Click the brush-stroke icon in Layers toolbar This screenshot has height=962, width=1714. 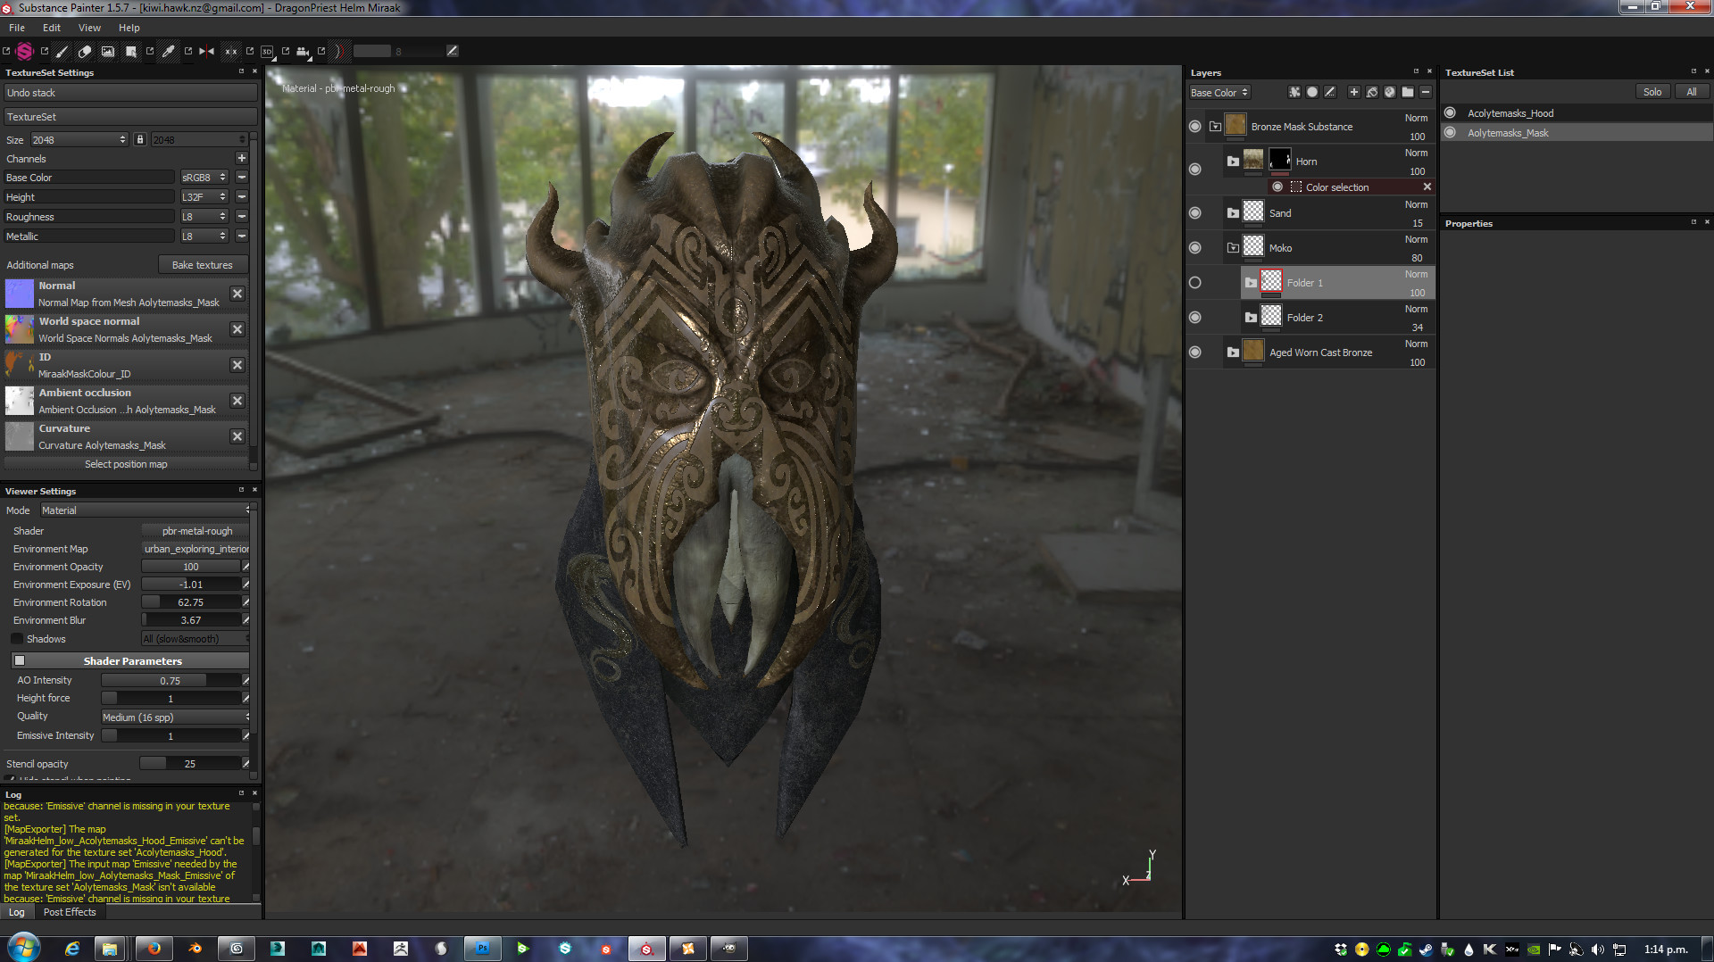coord(1330,92)
